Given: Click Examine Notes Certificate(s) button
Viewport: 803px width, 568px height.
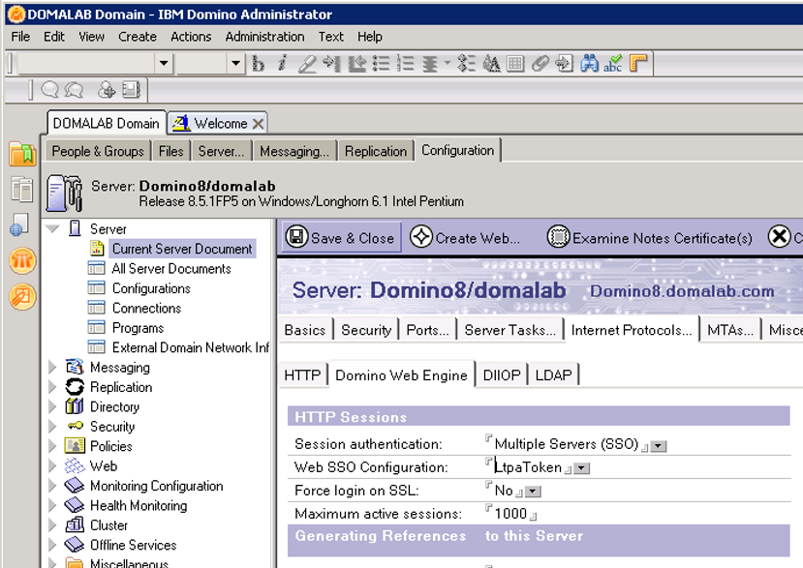Looking at the screenshot, I should [x=650, y=237].
